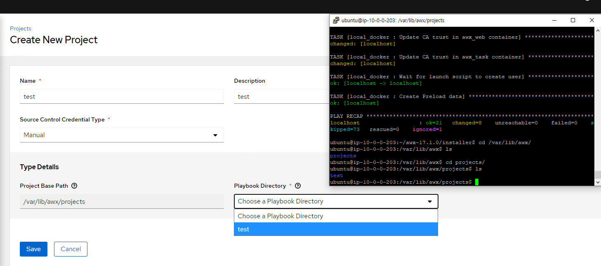Select the test playbook directory option

point(336,229)
